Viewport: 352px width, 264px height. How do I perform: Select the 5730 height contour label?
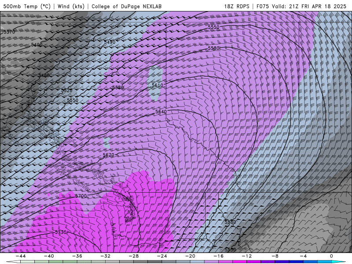(x=61, y=232)
